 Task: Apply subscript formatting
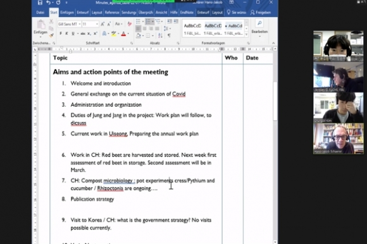click(x=89, y=34)
